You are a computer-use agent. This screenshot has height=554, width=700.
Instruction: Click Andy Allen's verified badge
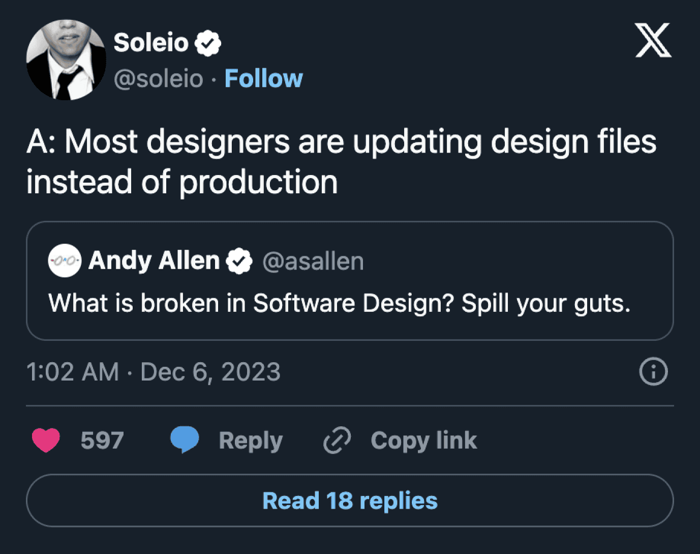(x=239, y=261)
